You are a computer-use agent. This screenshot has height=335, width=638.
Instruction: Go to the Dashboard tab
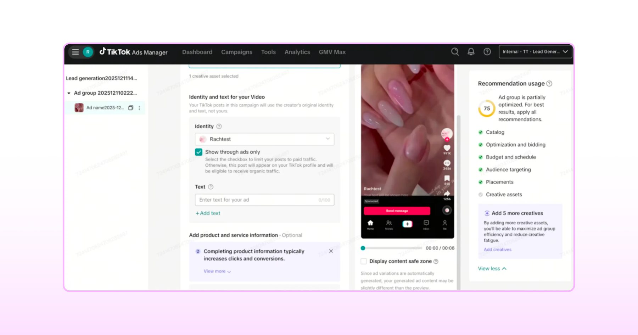click(x=197, y=52)
